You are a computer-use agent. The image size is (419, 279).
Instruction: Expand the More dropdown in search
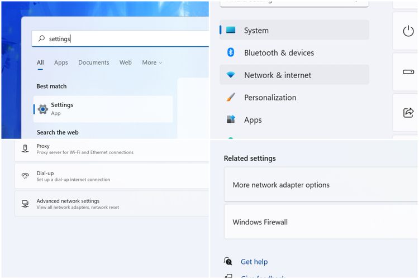tap(152, 62)
